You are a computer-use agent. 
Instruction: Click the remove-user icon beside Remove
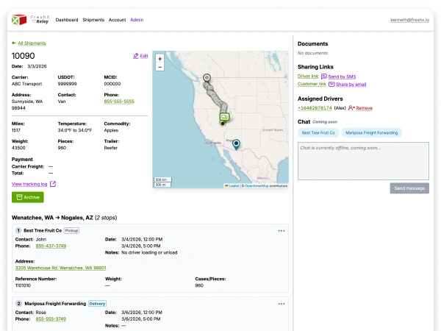click(x=351, y=108)
